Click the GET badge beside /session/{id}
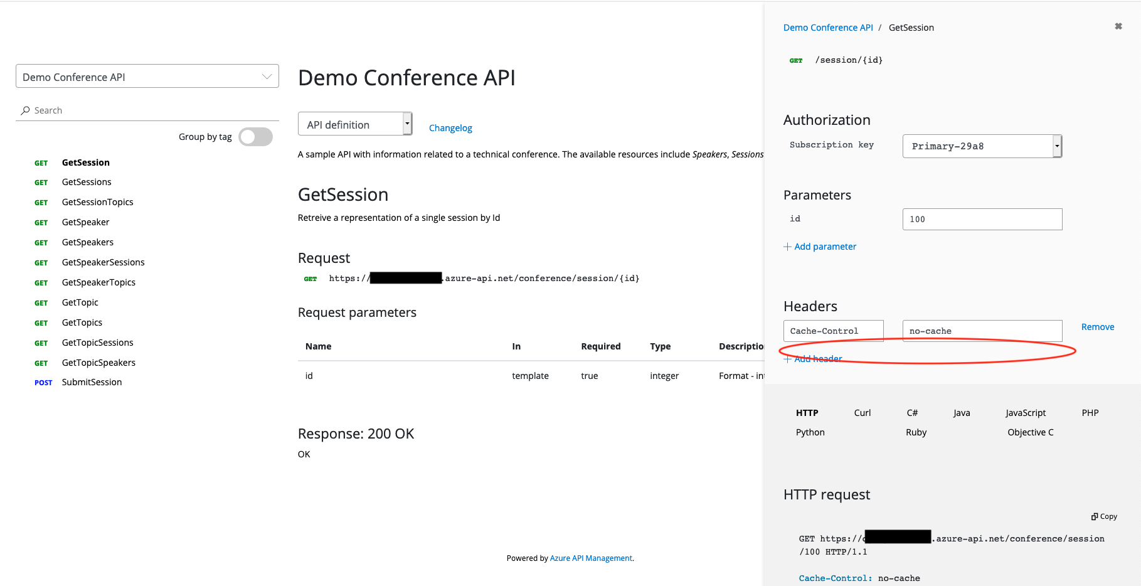Image resolution: width=1141 pixels, height=586 pixels. point(796,60)
